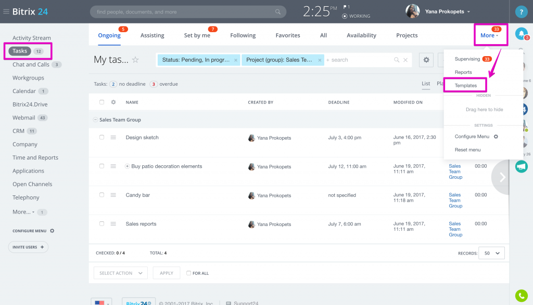Open column settings gear in table header
Viewport: 533px width, 305px height.
tap(113, 102)
